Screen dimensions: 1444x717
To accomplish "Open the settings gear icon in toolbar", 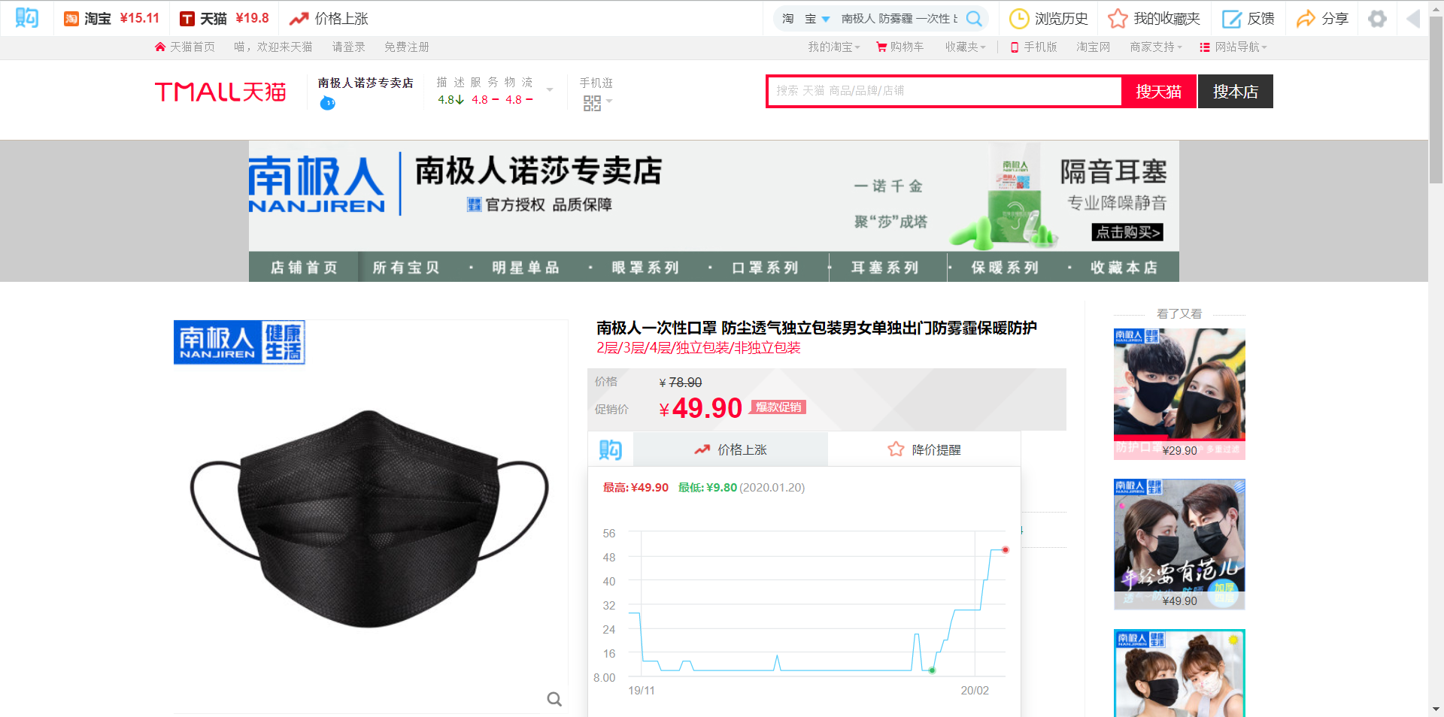I will [1377, 18].
